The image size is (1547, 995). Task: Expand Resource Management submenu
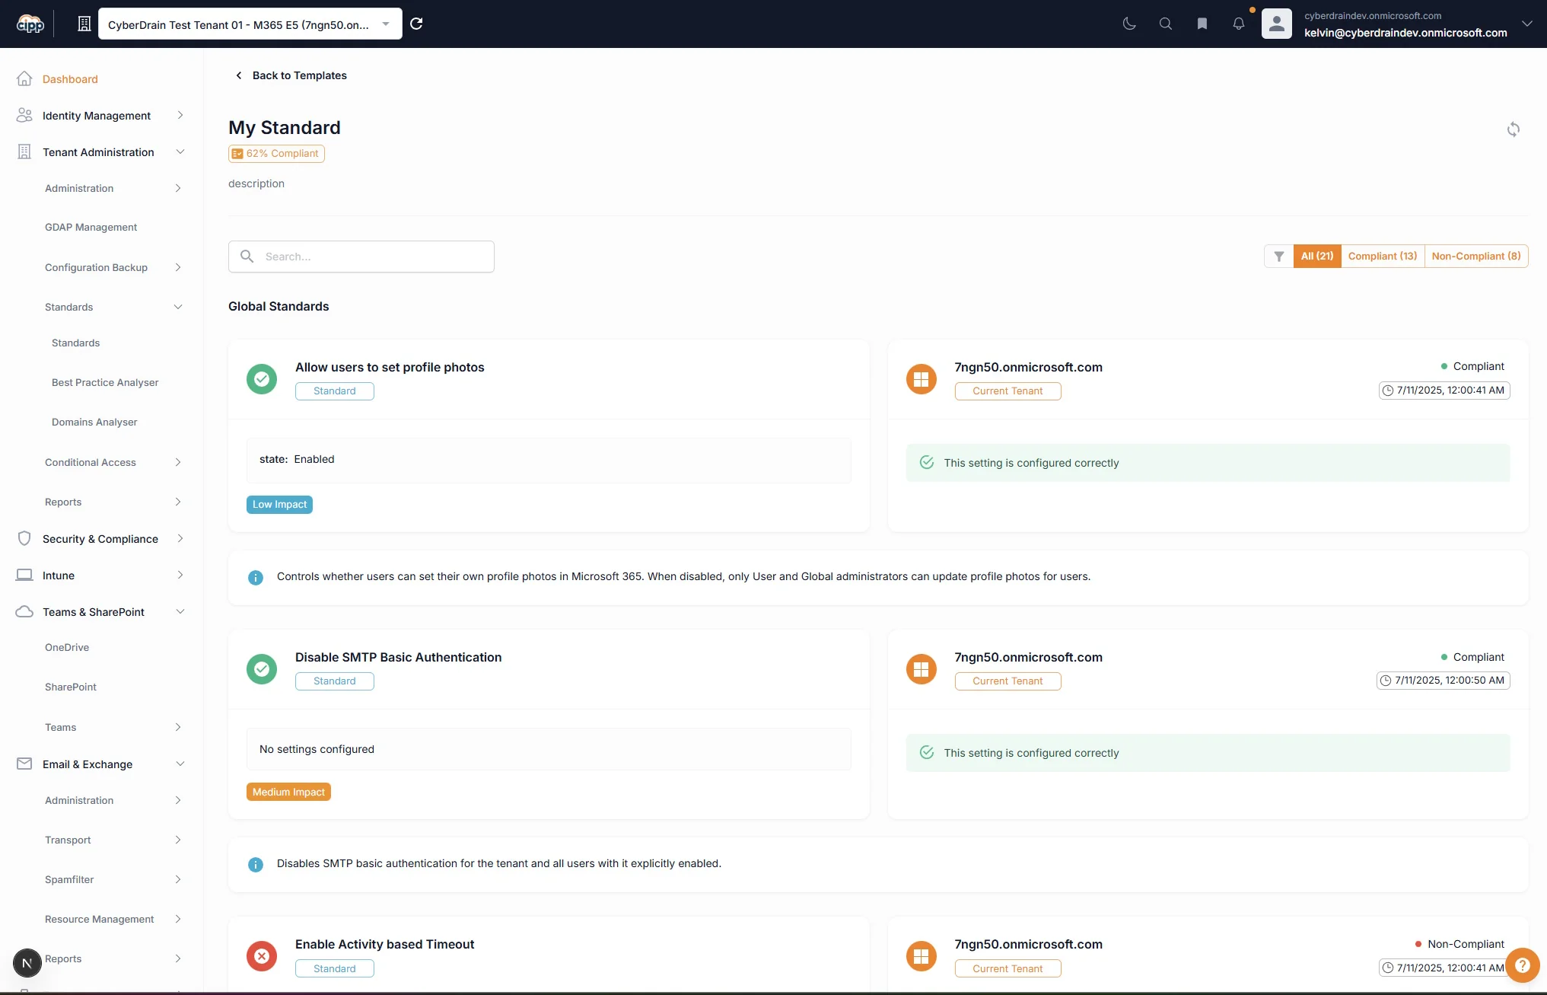(113, 919)
